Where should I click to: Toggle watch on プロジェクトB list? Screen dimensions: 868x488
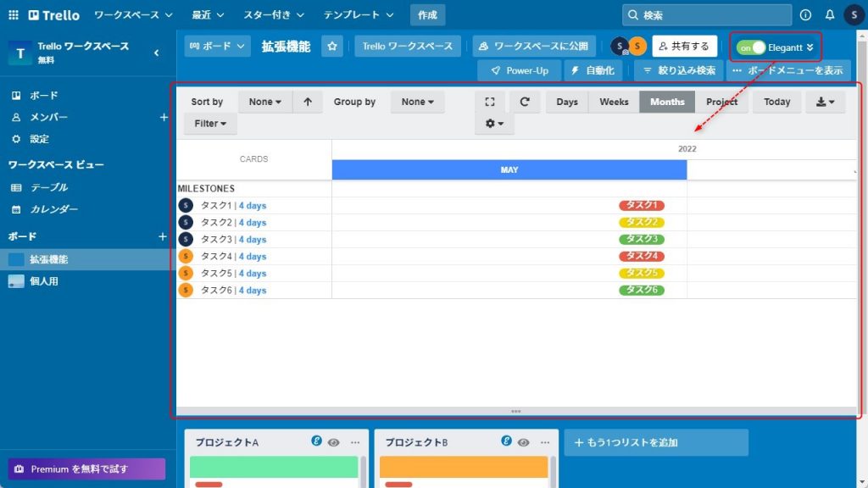523,442
